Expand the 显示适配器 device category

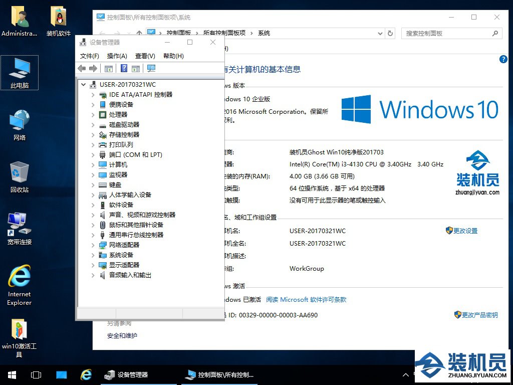93,265
